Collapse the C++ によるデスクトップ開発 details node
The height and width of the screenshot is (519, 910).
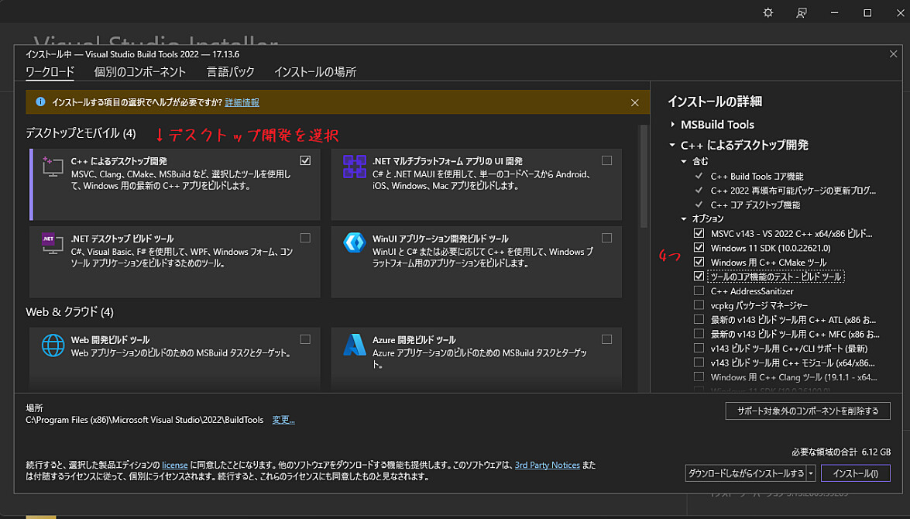click(672, 145)
